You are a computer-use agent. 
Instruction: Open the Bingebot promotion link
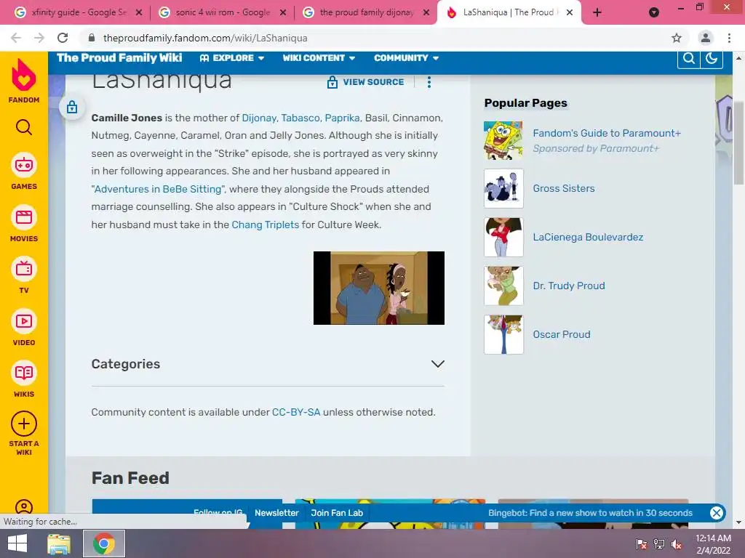590,513
